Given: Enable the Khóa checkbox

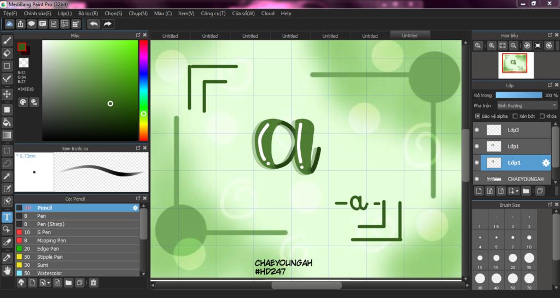Looking at the screenshot, I should 542,116.
